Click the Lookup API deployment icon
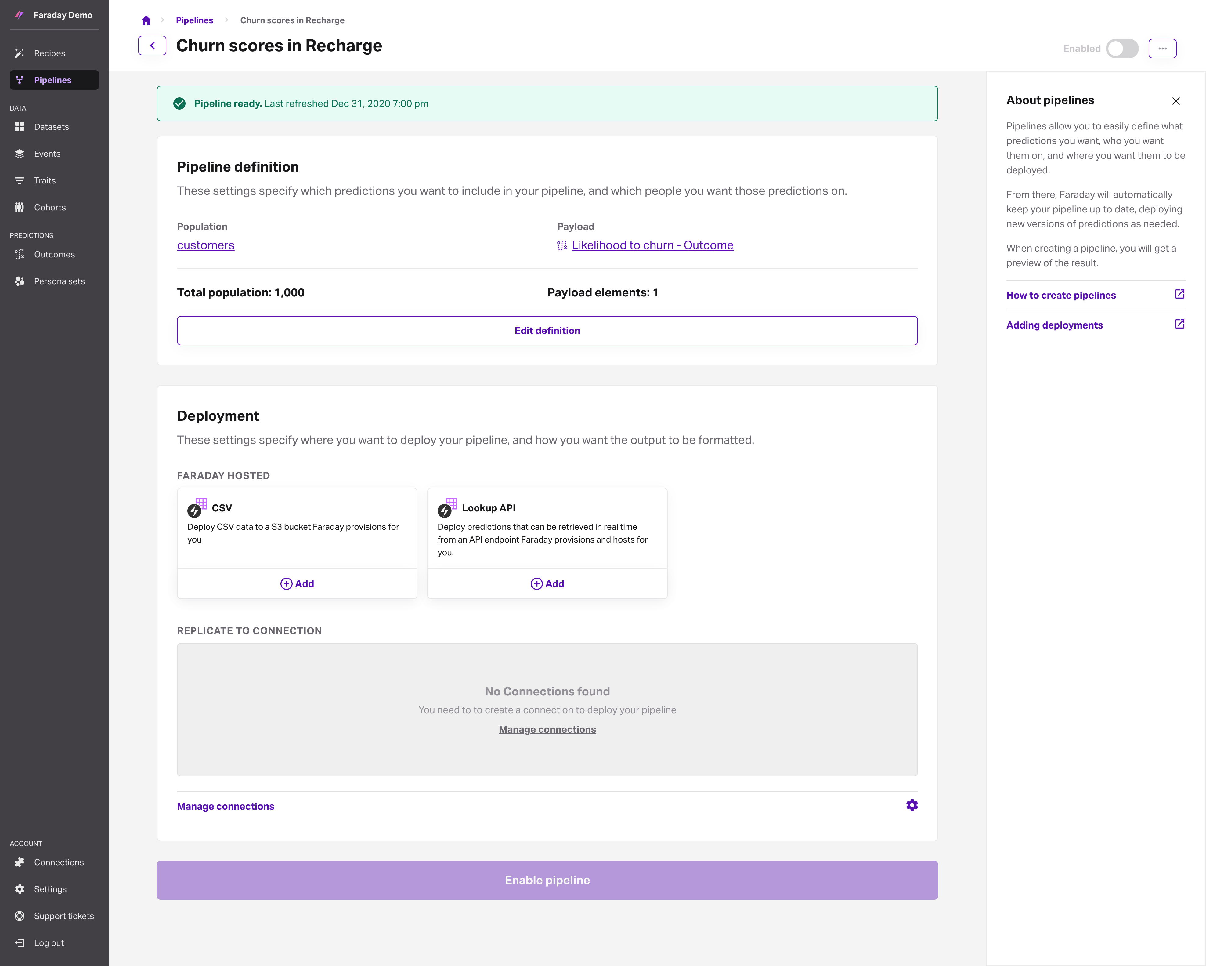Screen dimensions: 1206x966 447,508
